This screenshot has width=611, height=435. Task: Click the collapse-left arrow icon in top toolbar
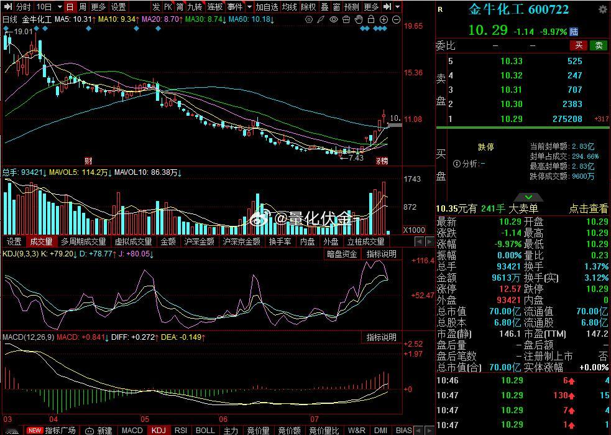click(x=8, y=7)
